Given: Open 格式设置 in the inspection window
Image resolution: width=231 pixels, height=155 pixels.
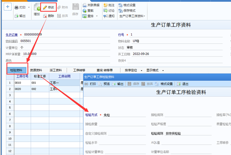Looking at the screenshot, I should coord(164,84).
